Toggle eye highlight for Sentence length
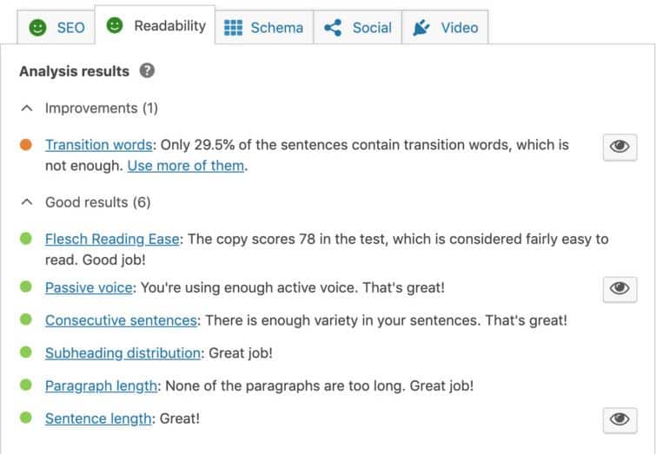Image resolution: width=656 pixels, height=454 pixels. 620,420
